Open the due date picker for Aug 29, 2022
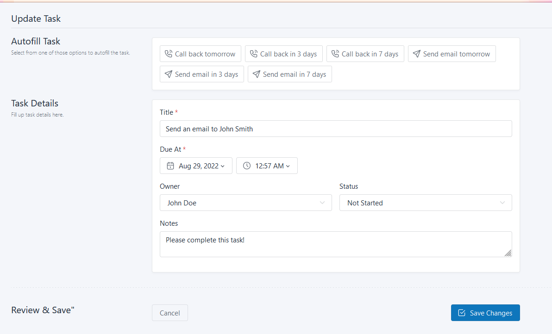This screenshot has height=334, width=552. (196, 165)
